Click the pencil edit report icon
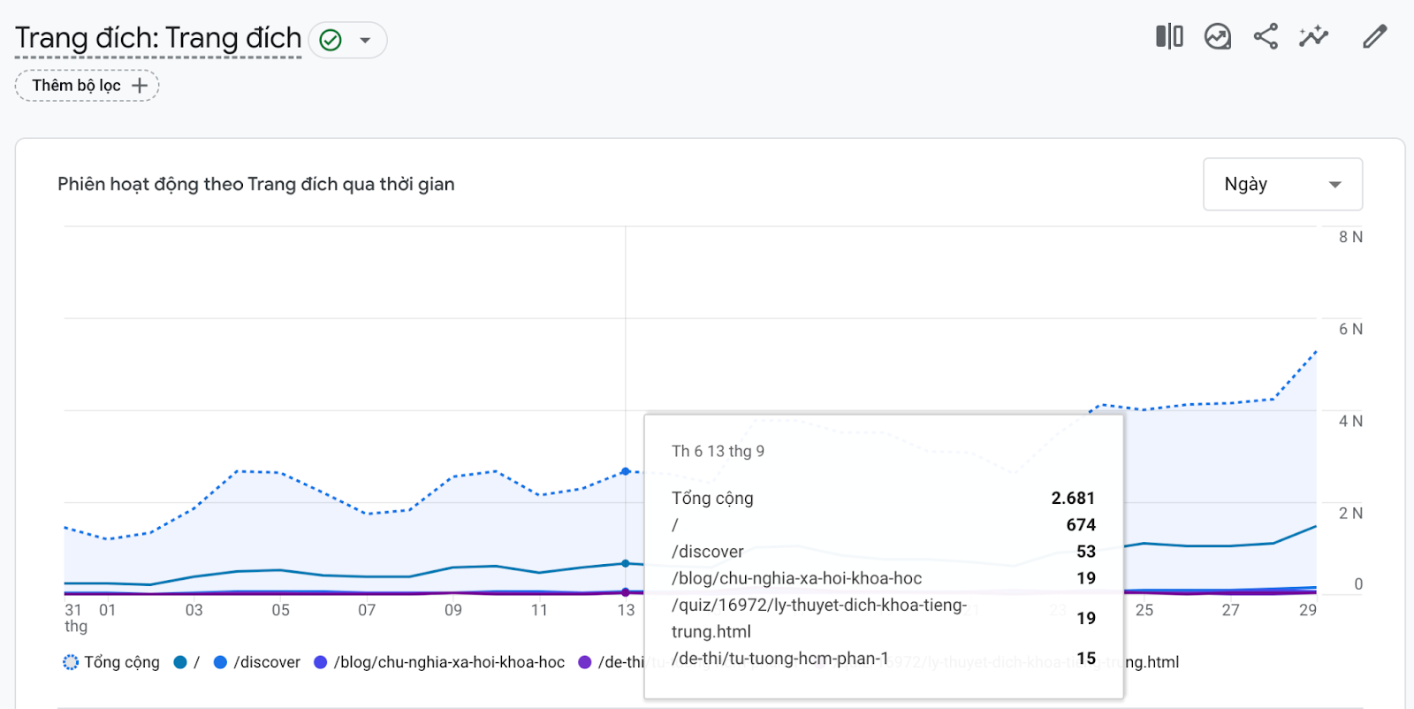This screenshot has width=1414, height=709. pos(1374,36)
